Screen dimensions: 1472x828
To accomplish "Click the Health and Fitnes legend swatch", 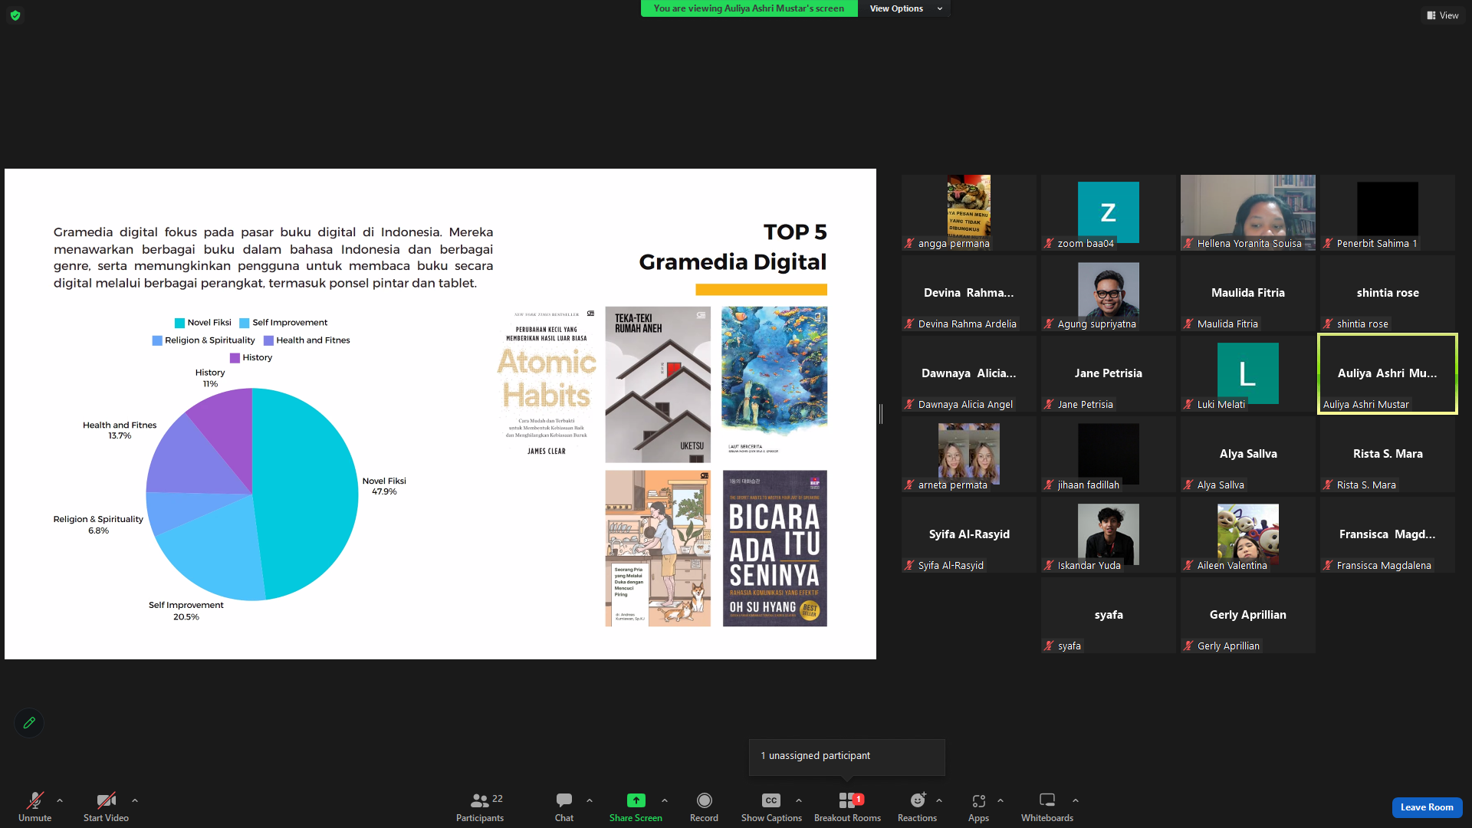I will pos(268,340).
